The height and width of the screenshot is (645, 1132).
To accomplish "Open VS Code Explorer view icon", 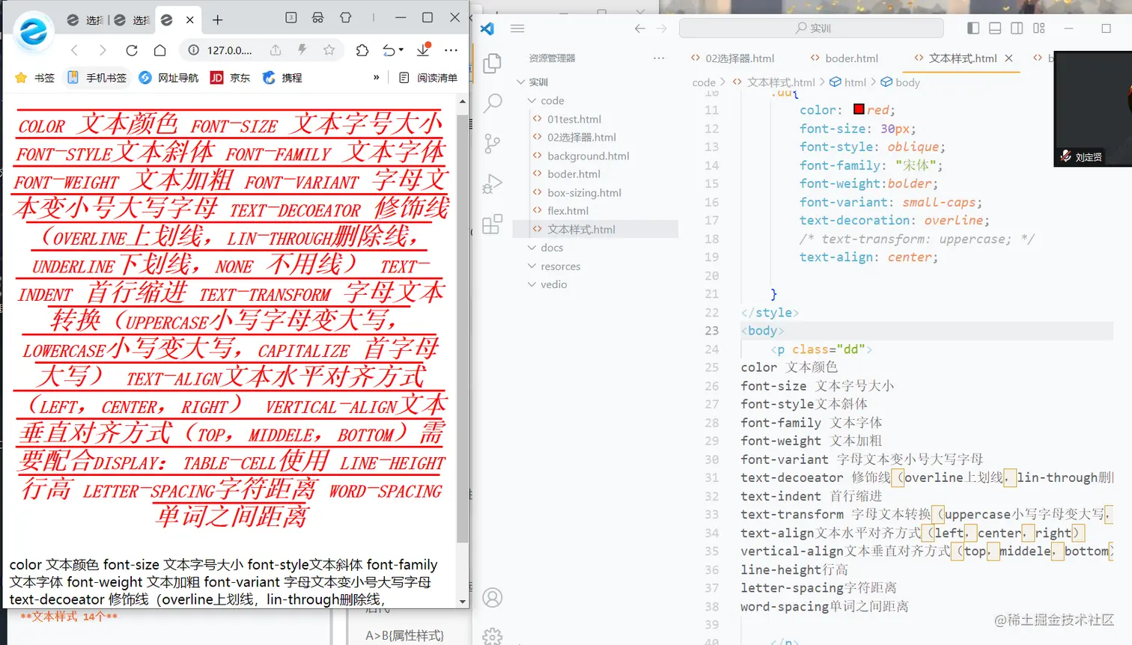I will pos(492,64).
